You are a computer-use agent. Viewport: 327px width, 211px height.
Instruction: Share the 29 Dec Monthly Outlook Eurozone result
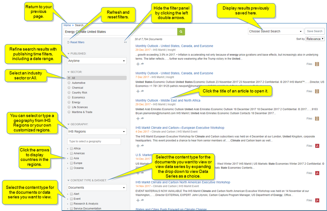click(142, 64)
